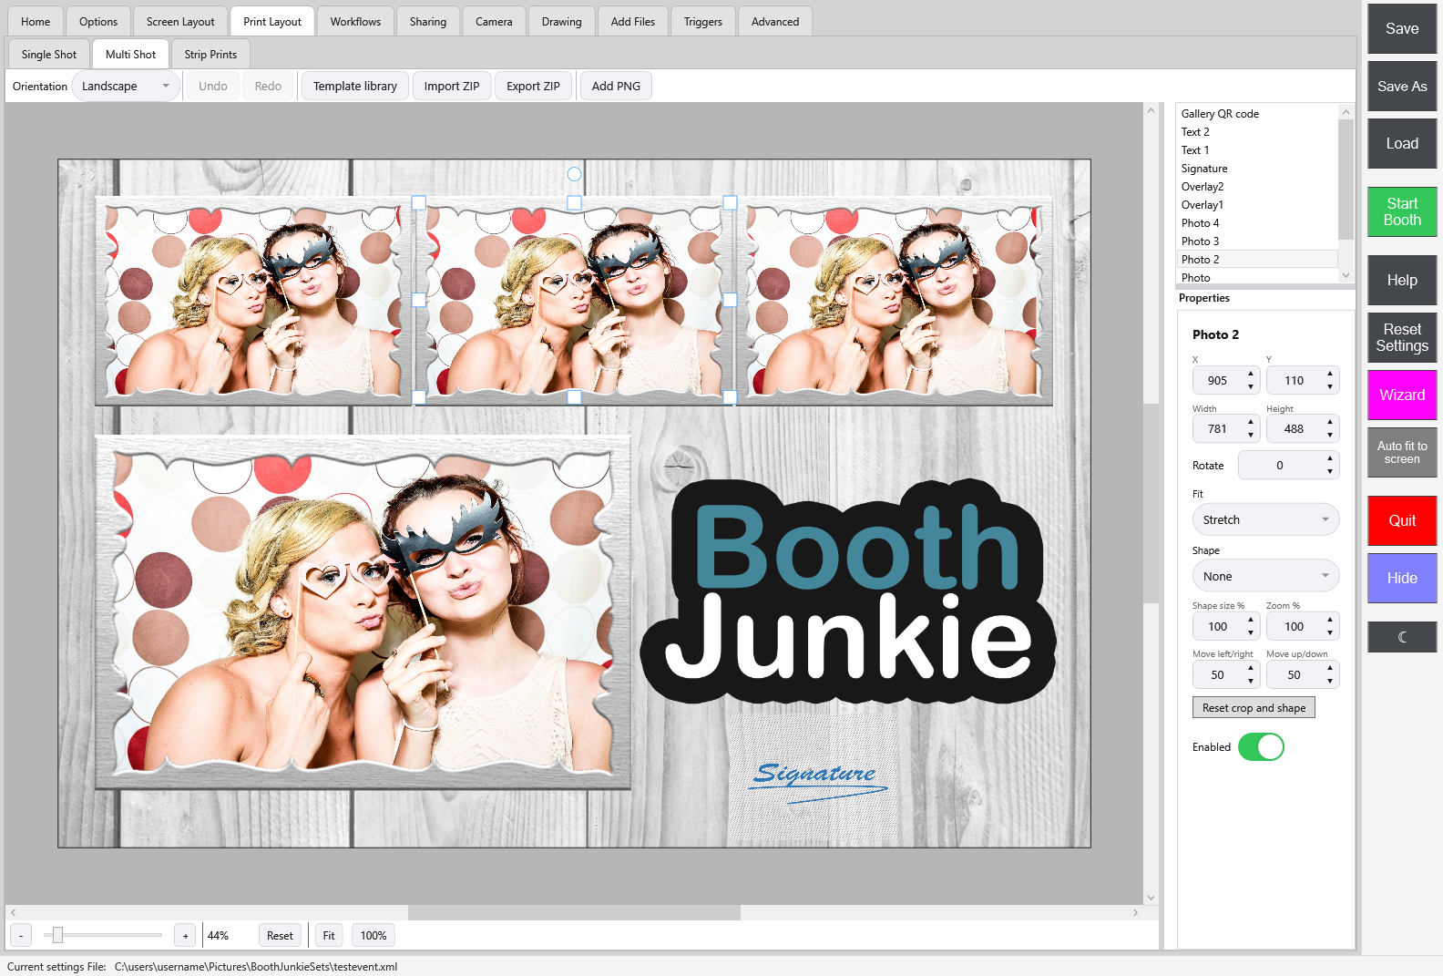The width and height of the screenshot is (1443, 976).
Task: Set zoom to 100%
Action: coord(374,936)
